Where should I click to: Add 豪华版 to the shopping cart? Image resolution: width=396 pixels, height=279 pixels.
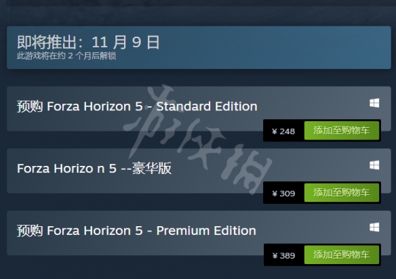pos(342,193)
